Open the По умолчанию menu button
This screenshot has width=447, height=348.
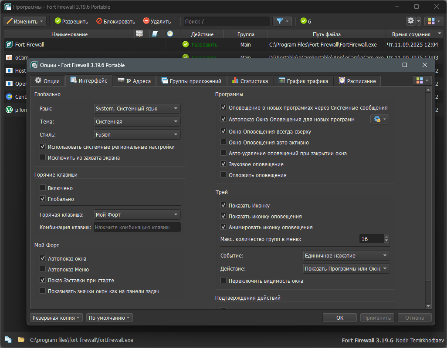[x=109, y=318]
